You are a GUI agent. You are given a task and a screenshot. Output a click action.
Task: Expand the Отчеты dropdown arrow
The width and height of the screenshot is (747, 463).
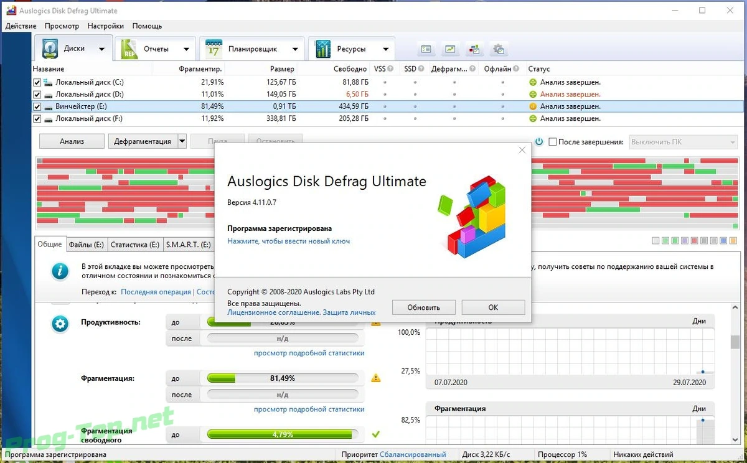point(186,49)
